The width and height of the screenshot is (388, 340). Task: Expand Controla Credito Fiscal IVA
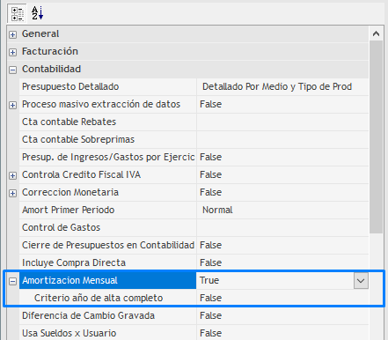[12, 175]
